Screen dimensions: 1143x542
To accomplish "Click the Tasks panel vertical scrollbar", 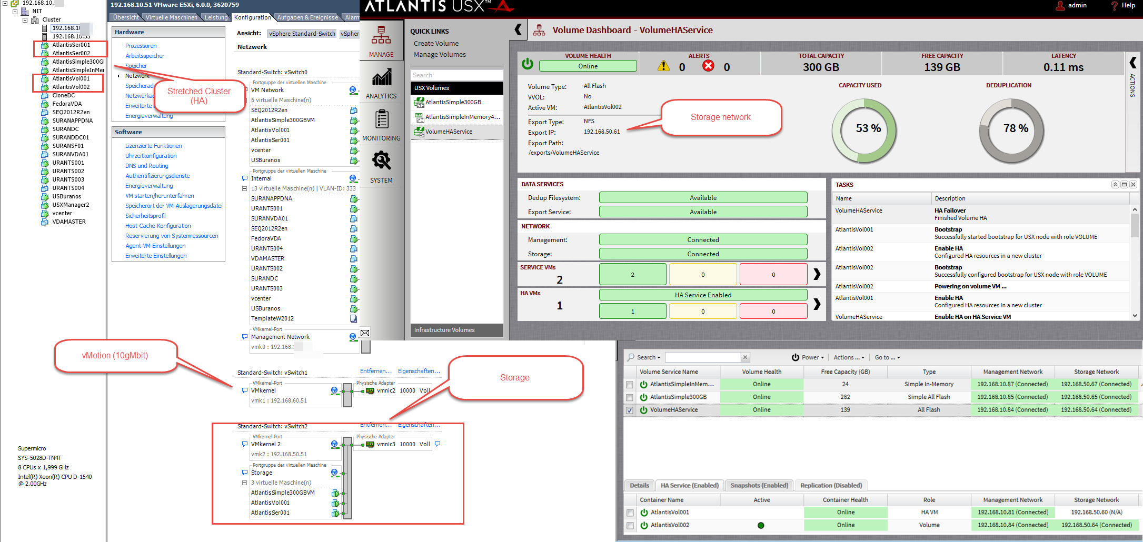I will pyautogui.click(x=1135, y=262).
